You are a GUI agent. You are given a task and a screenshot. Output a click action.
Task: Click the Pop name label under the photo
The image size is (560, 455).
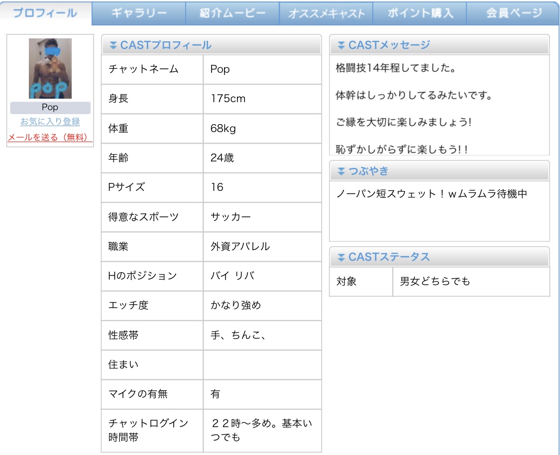[x=50, y=107]
